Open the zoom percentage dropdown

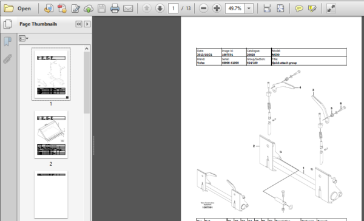(x=249, y=8)
